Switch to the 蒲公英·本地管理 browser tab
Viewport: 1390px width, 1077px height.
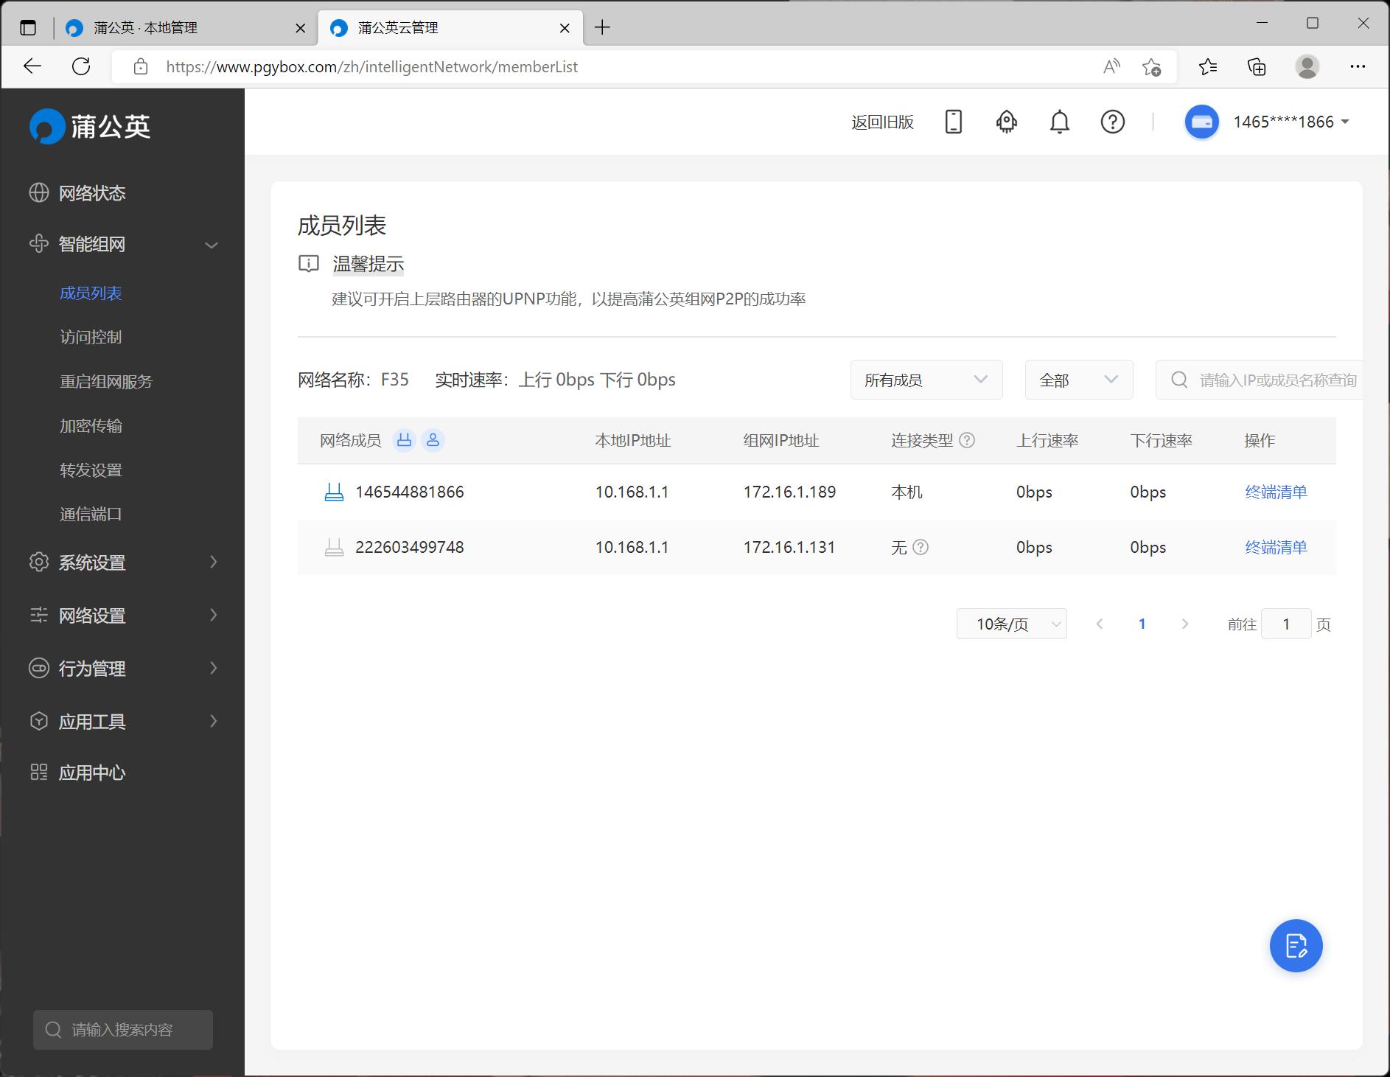click(144, 27)
